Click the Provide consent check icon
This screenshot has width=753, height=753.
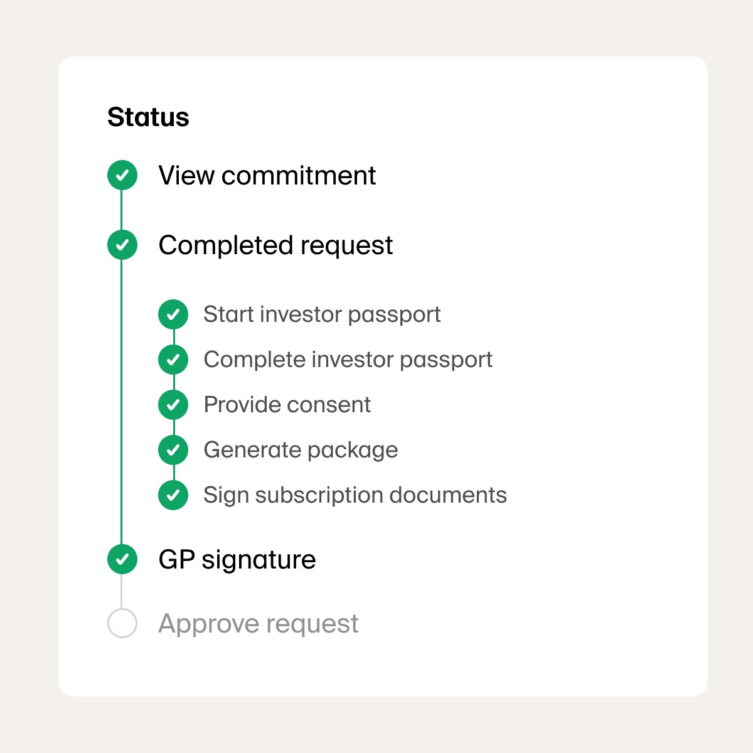coord(173,405)
